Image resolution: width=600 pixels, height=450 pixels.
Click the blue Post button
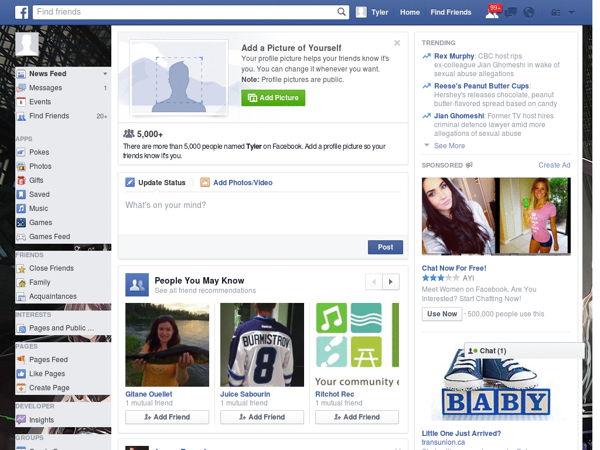pyautogui.click(x=386, y=247)
